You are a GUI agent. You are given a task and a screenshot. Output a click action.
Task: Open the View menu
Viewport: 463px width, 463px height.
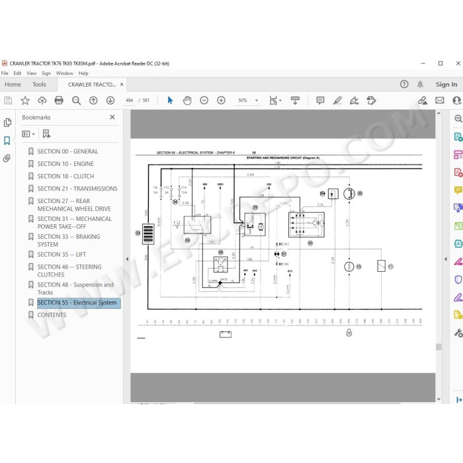tap(32, 73)
